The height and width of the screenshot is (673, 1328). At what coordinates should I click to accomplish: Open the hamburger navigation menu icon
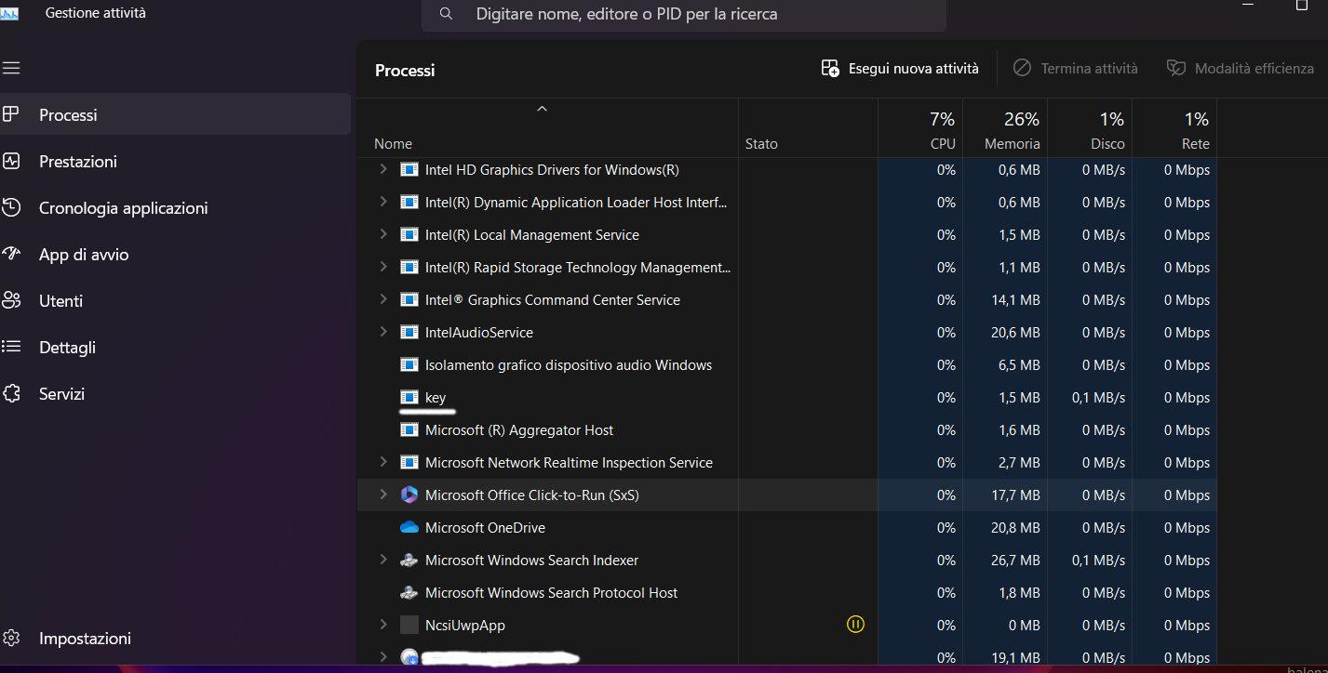[11, 68]
